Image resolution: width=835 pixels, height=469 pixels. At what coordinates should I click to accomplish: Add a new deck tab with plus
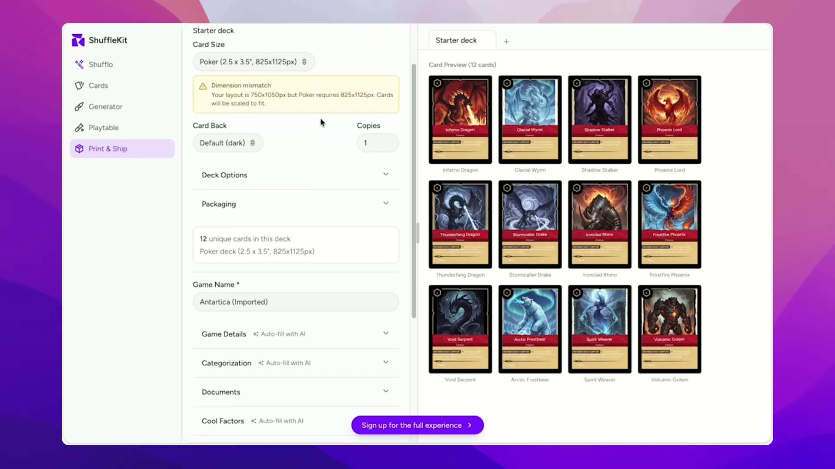coord(506,42)
